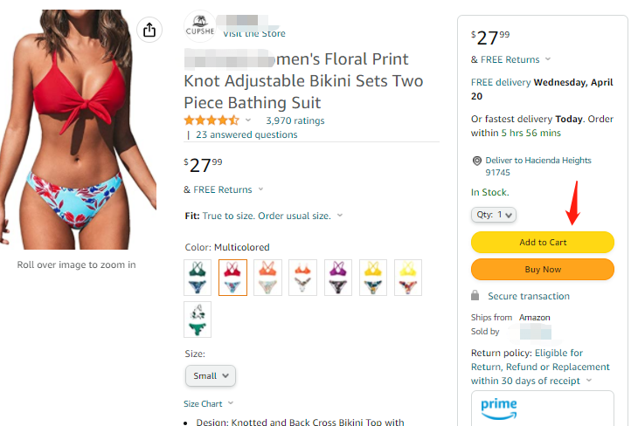Click the Buy Now button
The height and width of the screenshot is (426, 631).
pyautogui.click(x=543, y=270)
